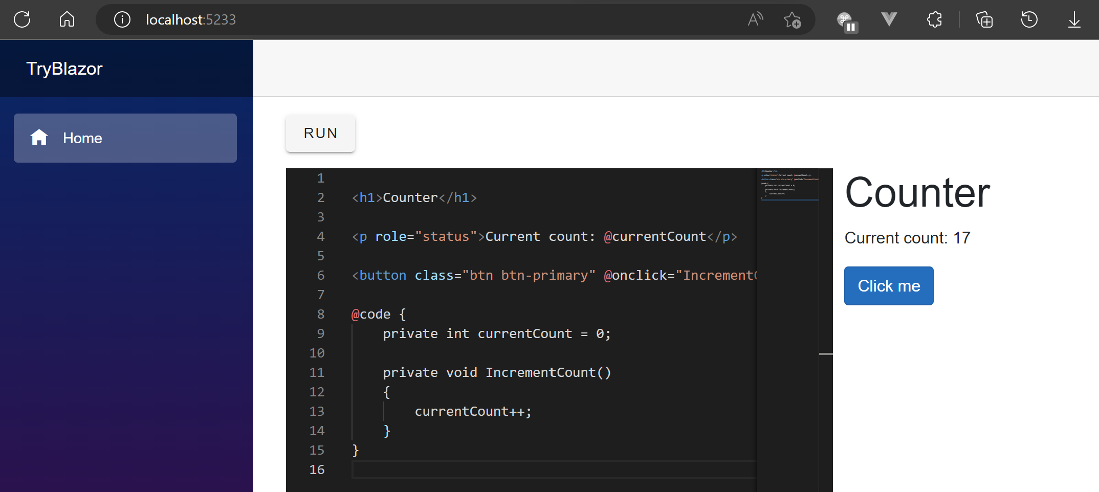
Task: Click the 'Click me' counter button
Action: [x=888, y=285]
